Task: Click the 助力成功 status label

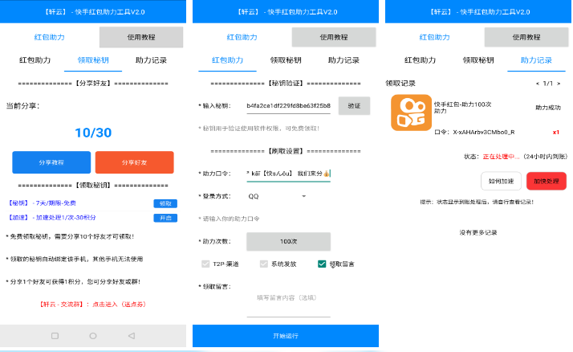Action: coord(548,108)
